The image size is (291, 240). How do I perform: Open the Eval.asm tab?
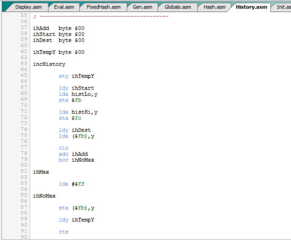(64, 7)
